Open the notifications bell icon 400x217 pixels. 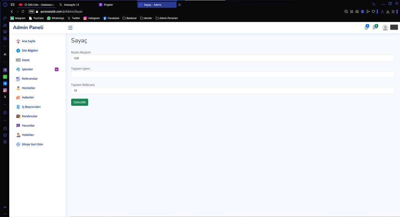pos(366,28)
